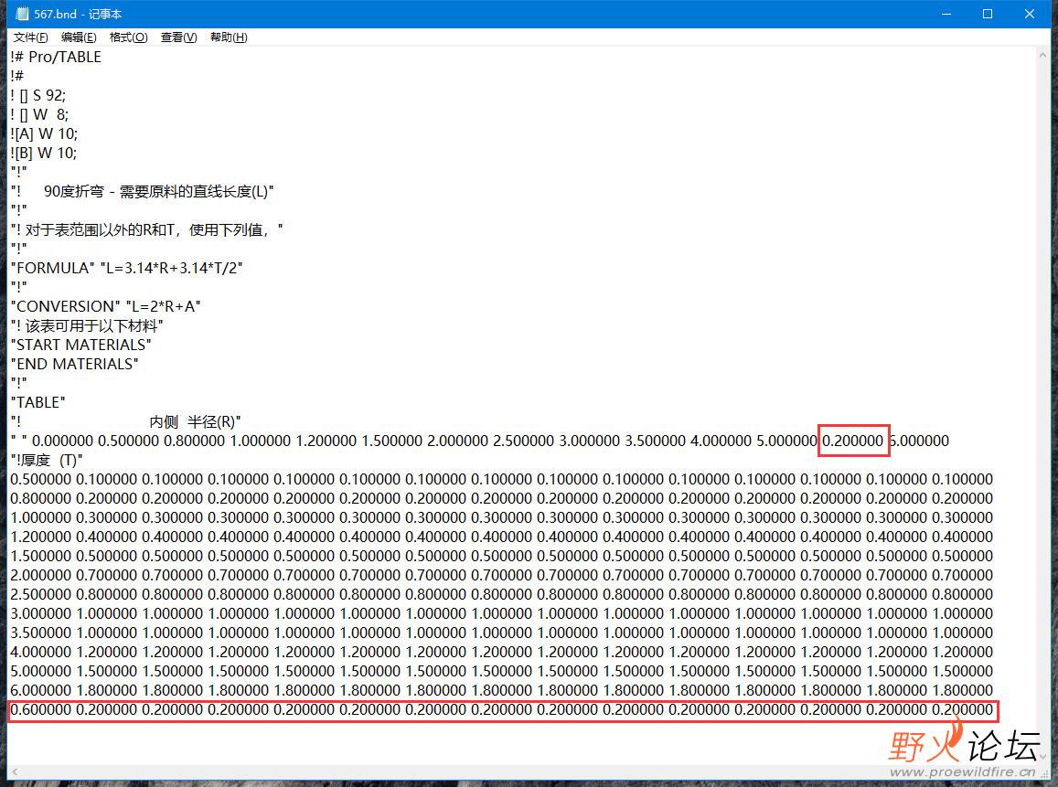Click the "CONVERSION" line text
Screen dimensions: 1058x787
106,307
